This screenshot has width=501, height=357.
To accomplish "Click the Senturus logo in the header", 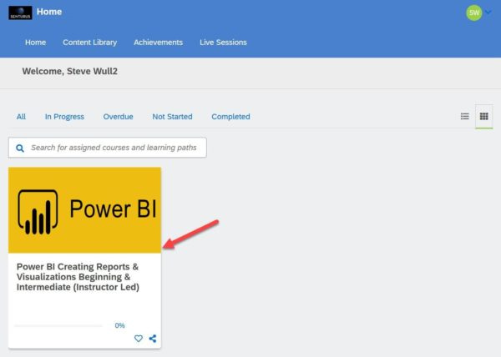I will click(x=20, y=13).
